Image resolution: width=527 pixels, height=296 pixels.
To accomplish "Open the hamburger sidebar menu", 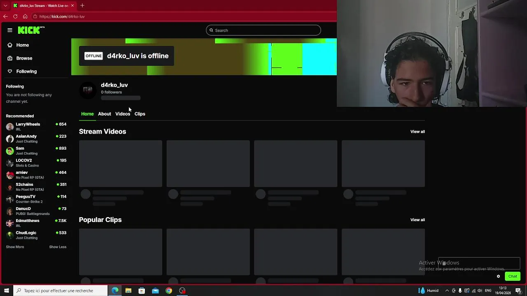I will [10, 30].
